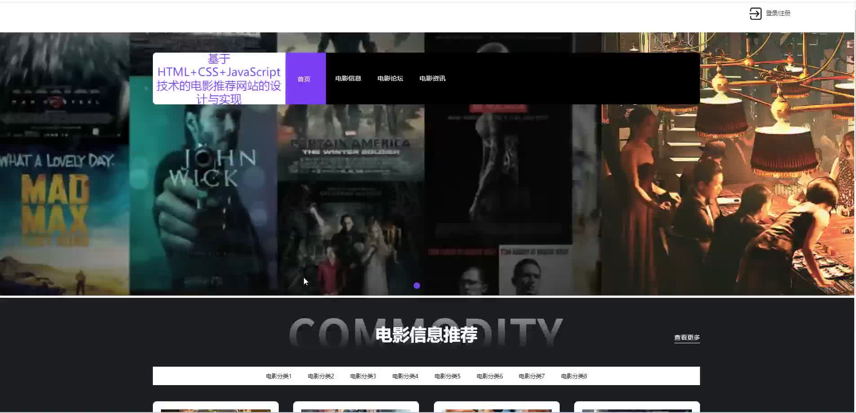Select category 电影分类6
Image resolution: width=856 pixels, height=413 pixels.
(490, 376)
